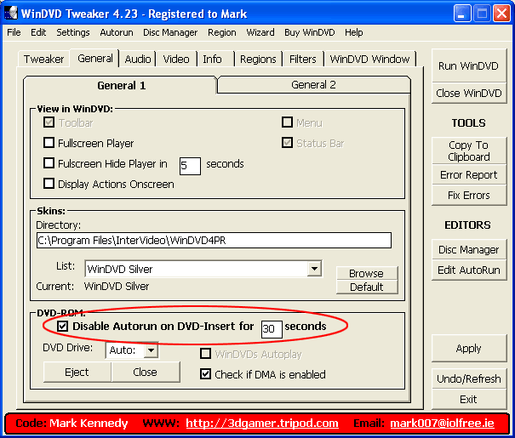Switch to the Regions tab
The image size is (515, 438).
click(x=258, y=59)
